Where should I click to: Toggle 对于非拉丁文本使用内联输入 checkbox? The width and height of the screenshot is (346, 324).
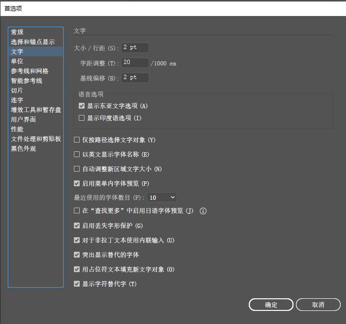(x=77, y=240)
